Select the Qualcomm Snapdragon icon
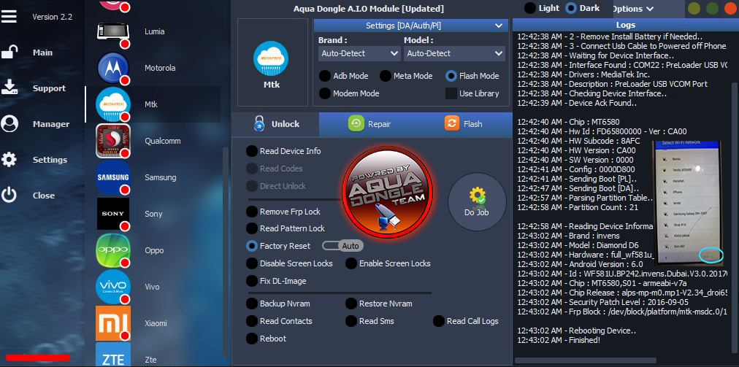Image resolution: width=739 pixels, height=367 pixels. tap(113, 141)
